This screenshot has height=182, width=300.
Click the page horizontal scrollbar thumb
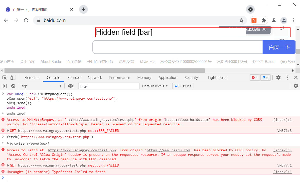(105, 71)
